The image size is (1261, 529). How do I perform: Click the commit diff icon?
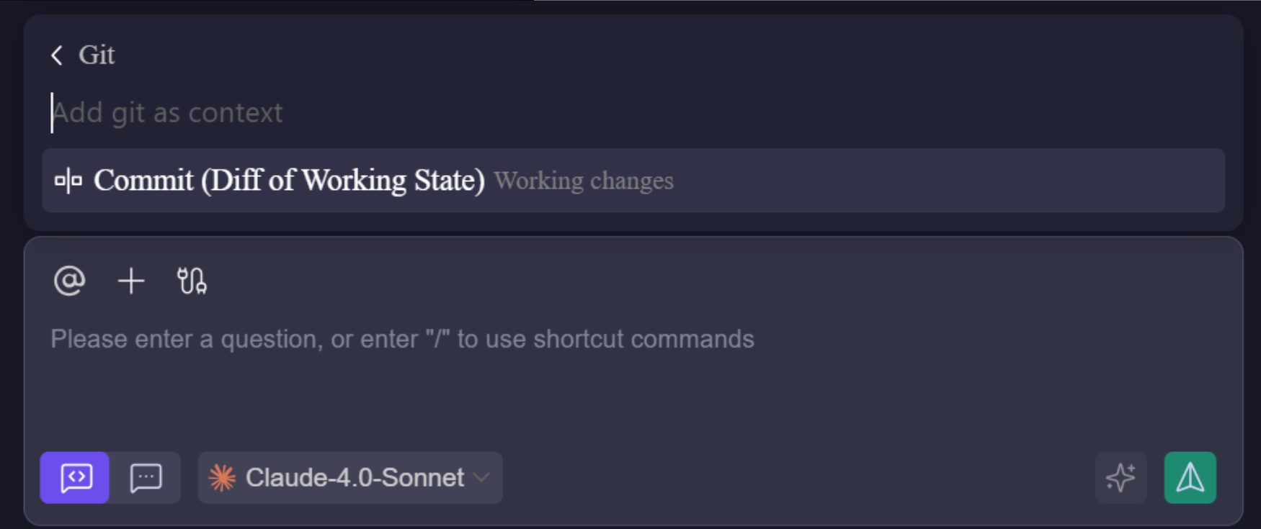[68, 181]
